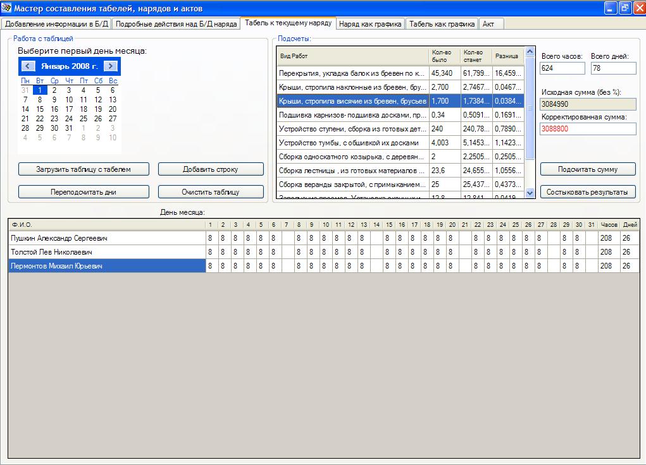This screenshot has height=465, width=646.
Task: Click Вид Работ column header
Action: pyautogui.click(x=353, y=56)
